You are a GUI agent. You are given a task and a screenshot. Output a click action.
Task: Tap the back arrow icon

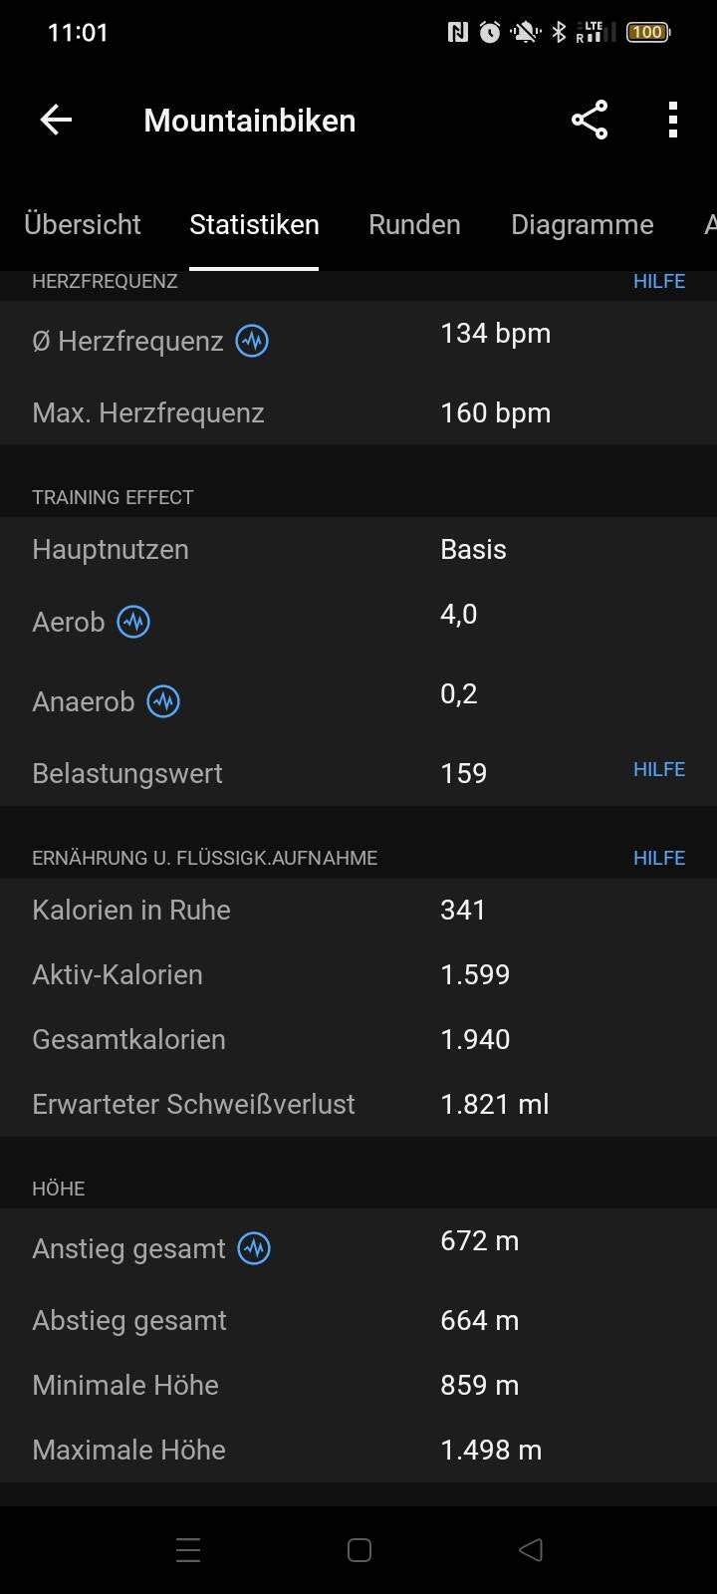(x=56, y=121)
